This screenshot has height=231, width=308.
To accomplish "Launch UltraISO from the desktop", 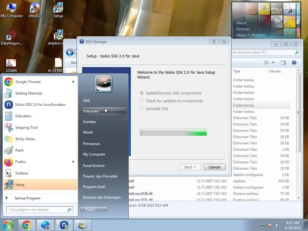I will (x=35, y=10).
